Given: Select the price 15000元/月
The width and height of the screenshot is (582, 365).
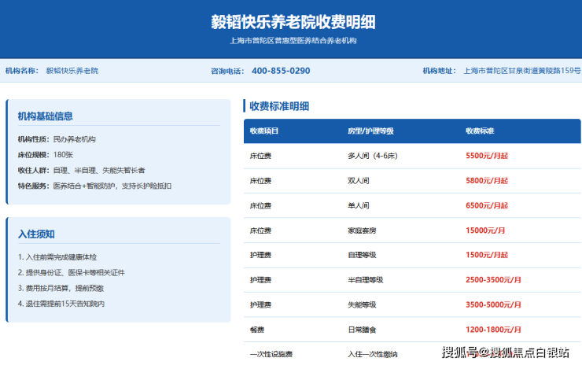Looking at the screenshot, I should [x=485, y=230].
